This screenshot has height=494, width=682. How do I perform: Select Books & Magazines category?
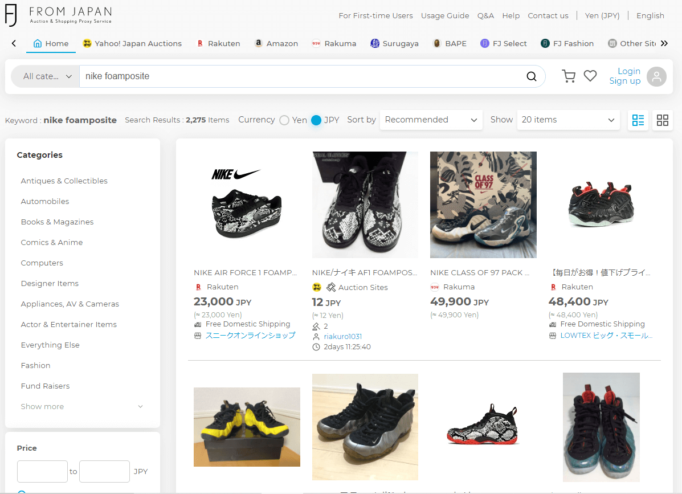57,222
